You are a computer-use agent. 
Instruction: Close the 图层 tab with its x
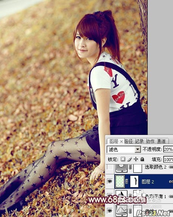(x=121, y=141)
